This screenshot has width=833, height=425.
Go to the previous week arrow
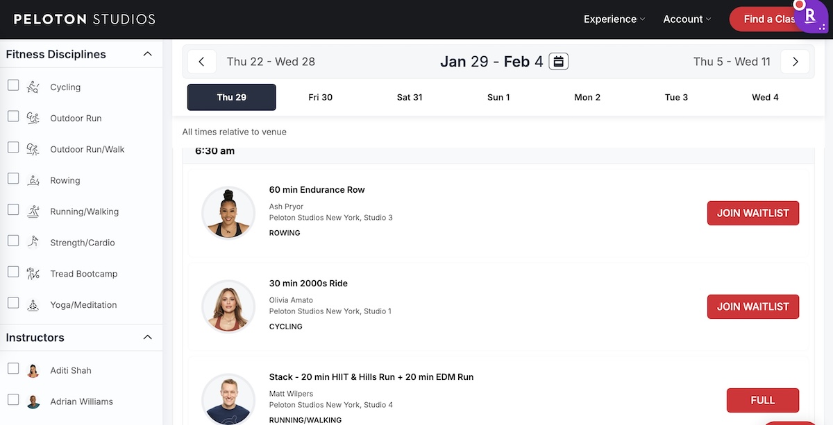[201, 62]
